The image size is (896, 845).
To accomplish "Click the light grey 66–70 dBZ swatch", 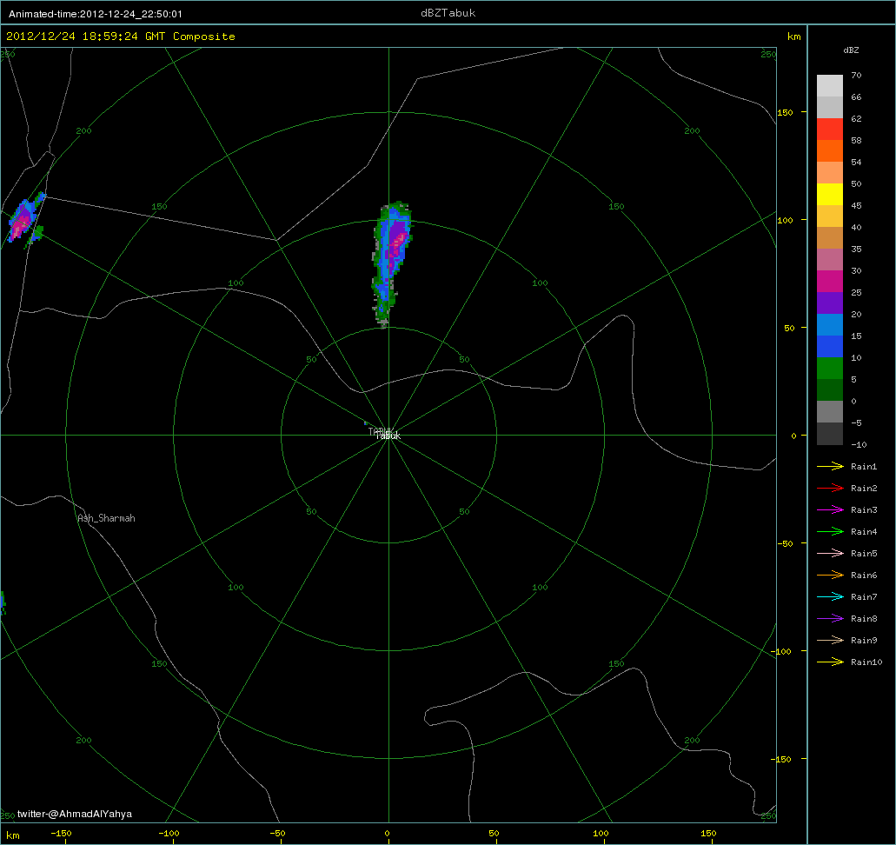I will pyautogui.click(x=830, y=86).
